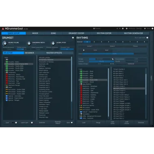Viewport: 154px width, 154px height.
Task: Click the Acoustic - Drum Empire 2020 icon
Action: pos(7,64)
